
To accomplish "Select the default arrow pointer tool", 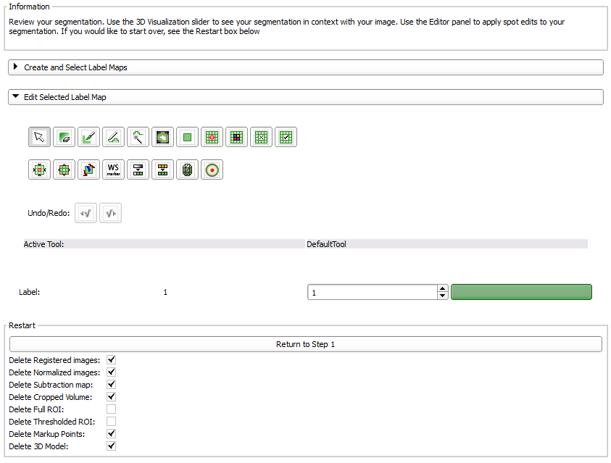I will 40,136.
